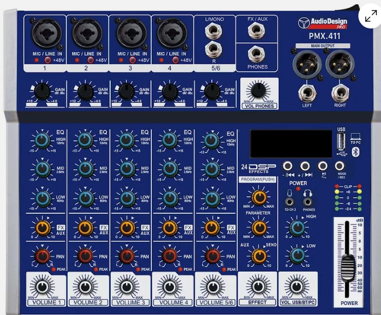Click the FX / AUX output jack

tap(256, 31)
